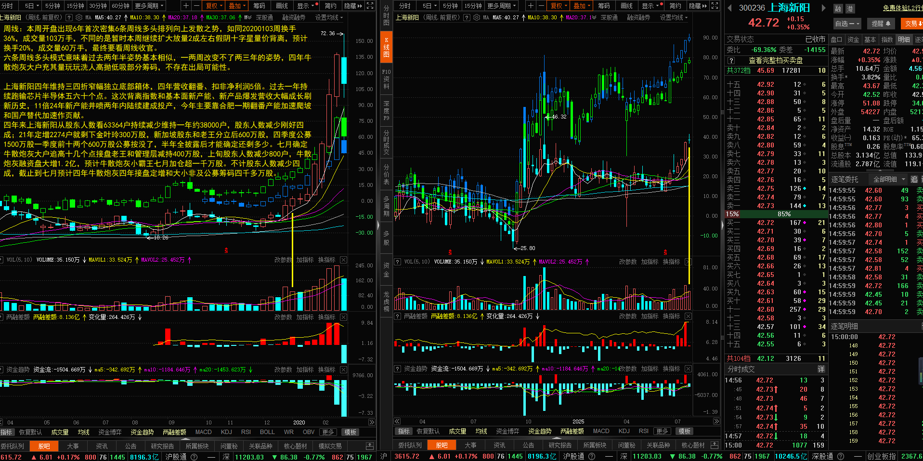Zoom in on the right chart with plus
The height and width of the screenshot is (461, 923).
530,6
